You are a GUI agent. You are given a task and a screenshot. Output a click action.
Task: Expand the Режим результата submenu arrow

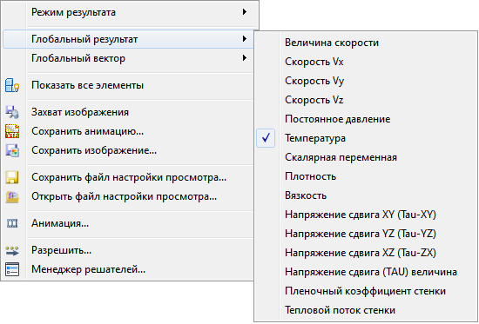pyautogui.click(x=245, y=12)
